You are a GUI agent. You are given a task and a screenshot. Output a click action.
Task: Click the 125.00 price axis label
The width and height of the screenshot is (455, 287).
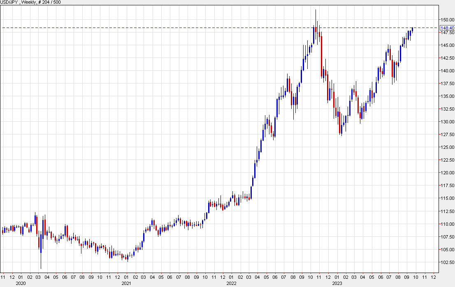click(447, 146)
